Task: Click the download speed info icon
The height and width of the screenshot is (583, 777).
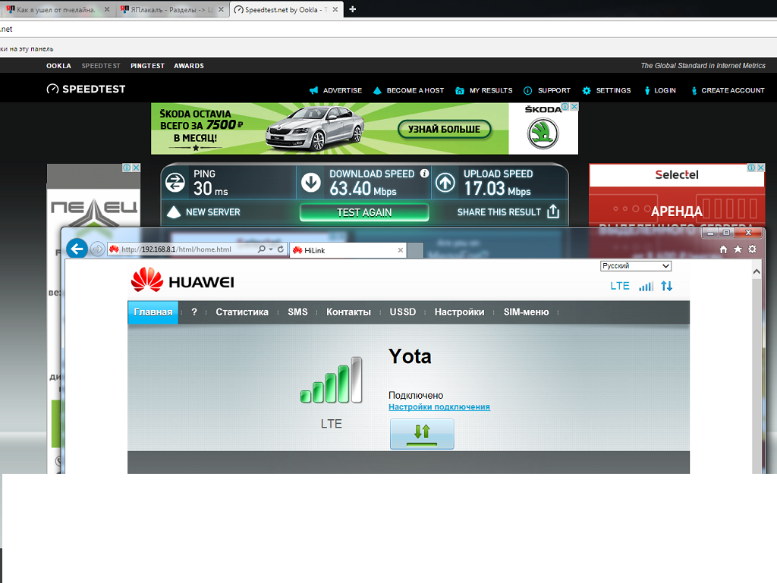Action: click(425, 173)
